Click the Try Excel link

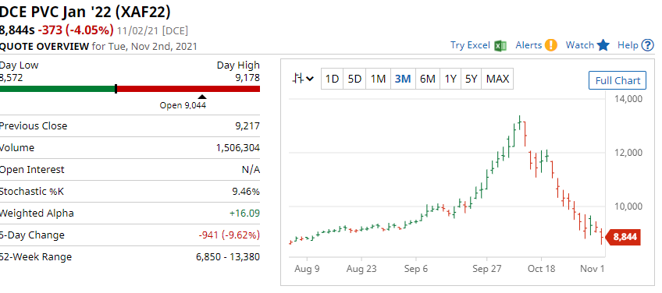coord(470,45)
